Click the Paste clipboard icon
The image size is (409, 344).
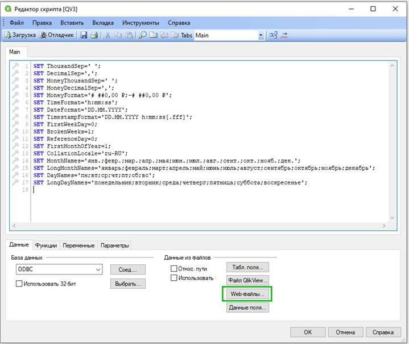tap(129, 35)
